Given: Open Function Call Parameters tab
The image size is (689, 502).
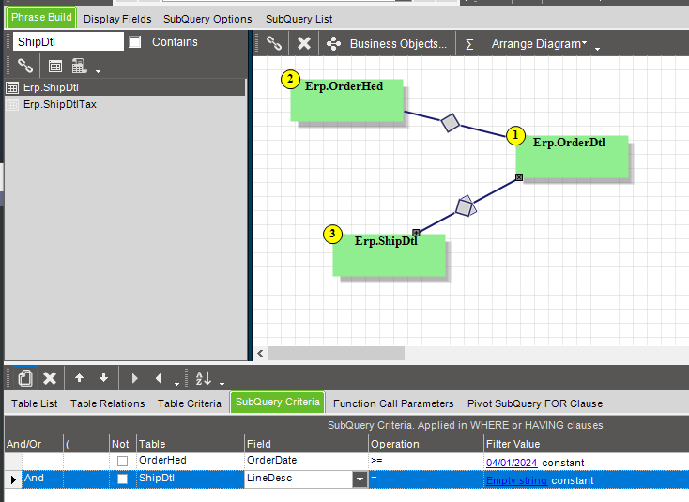Looking at the screenshot, I should coord(393,403).
